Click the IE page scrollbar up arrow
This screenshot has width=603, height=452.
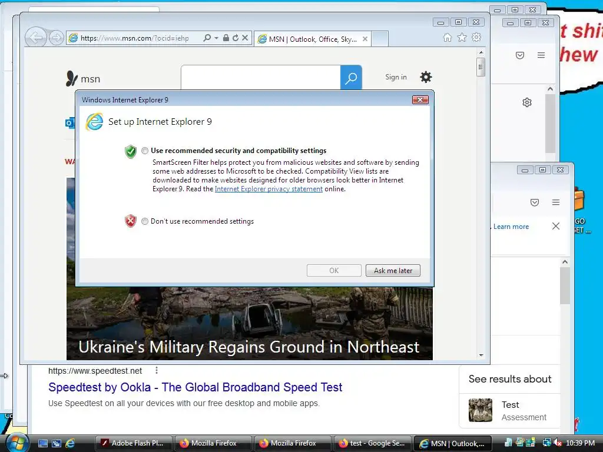(481, 52)
